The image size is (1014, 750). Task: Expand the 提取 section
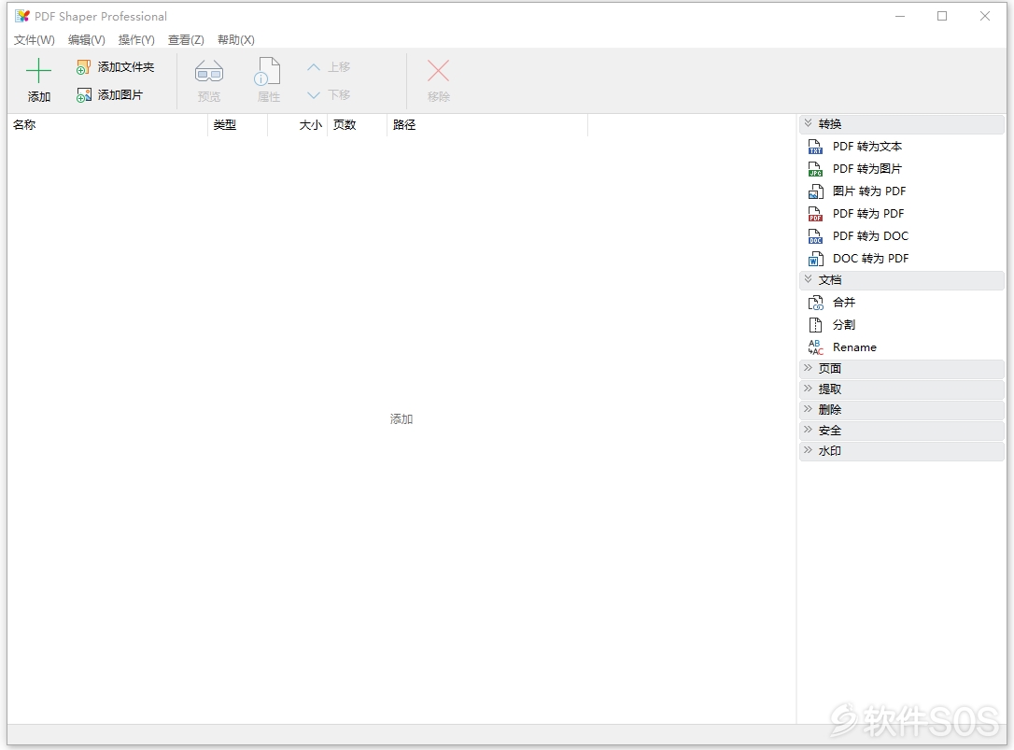[901, 389]
